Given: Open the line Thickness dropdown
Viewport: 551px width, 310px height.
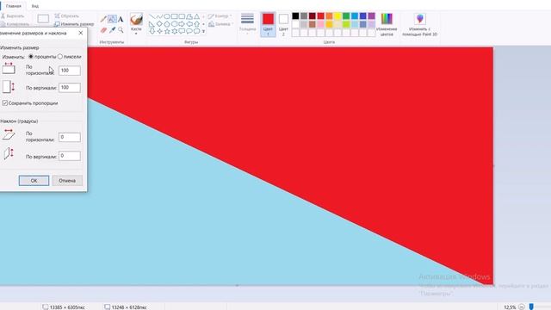Looking at the screenshot, I should pos(247,23).
